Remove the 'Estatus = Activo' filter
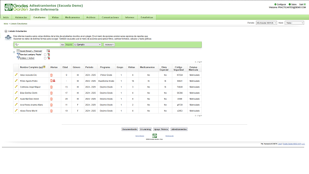 48,58
